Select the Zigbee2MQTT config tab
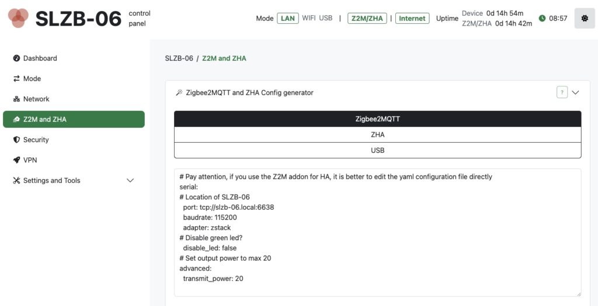The height and width of the screenshot is (306, 598). [x=378, y=119]
